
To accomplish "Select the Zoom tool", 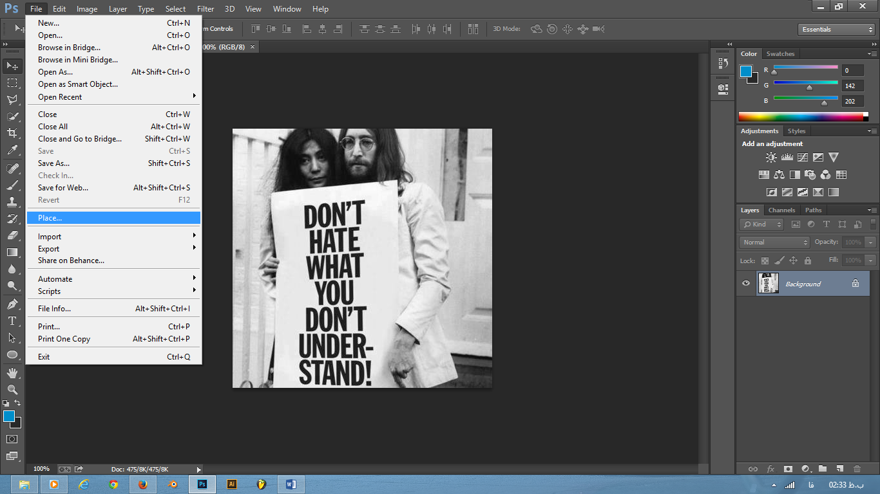I will [x=12, y=390].
